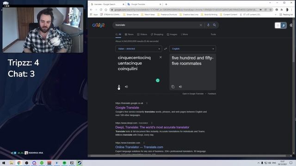Click the magnifier search button

coord(215,25)
